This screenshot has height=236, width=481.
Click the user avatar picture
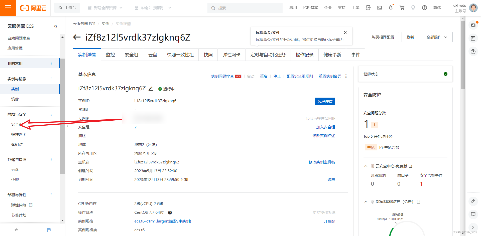tap(473, 8)
